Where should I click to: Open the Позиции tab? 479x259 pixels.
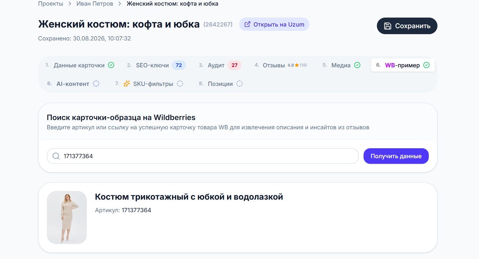[221, 84]
